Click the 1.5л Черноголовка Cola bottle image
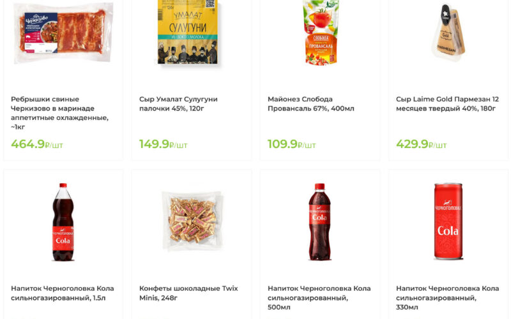Viewport: 511px width, 319px height. point(63,222)
